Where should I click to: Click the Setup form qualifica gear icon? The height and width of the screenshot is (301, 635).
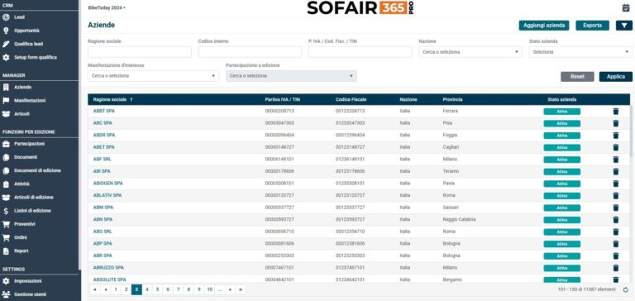(x=6, y=58)
